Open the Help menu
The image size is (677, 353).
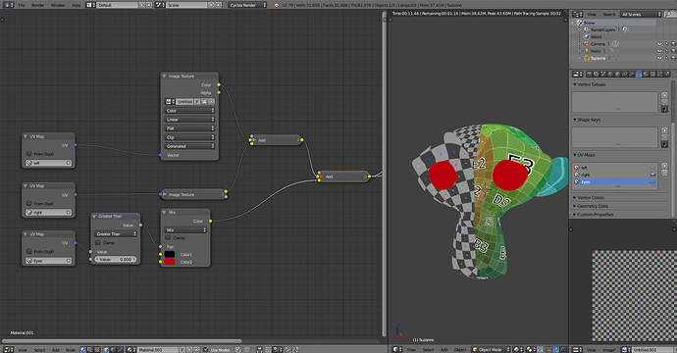click(76, 5)
